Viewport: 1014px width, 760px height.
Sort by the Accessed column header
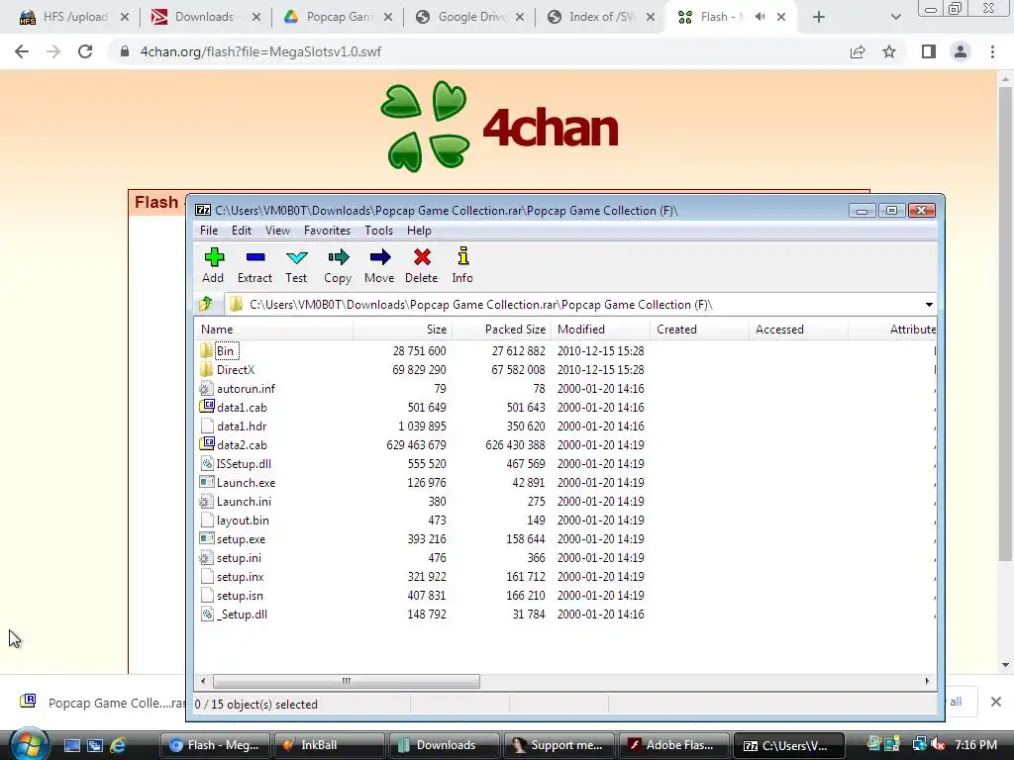click(798, 329)
